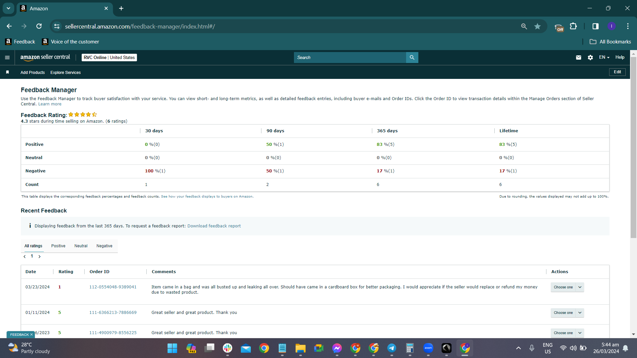Open order 111-6366213-7886669
Viewport: 637px width, 358px height.
point(113,313)
